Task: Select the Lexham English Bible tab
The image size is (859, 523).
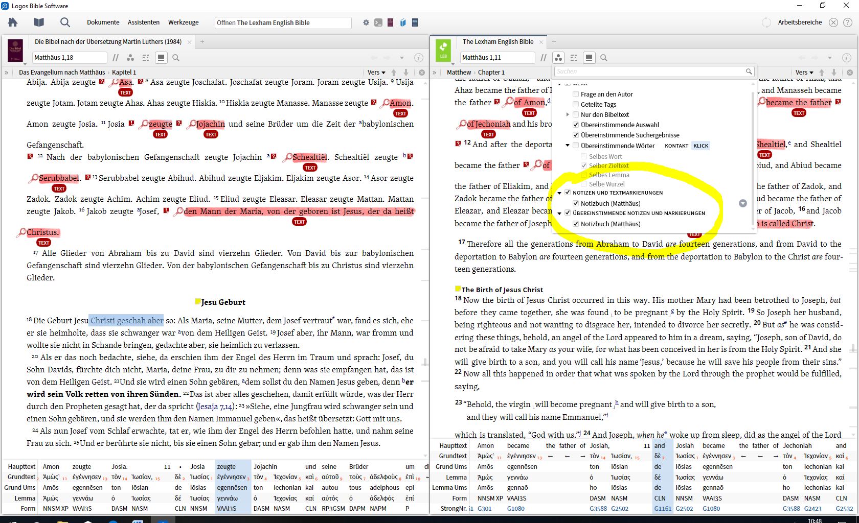Action: click(x=498, y=42)
